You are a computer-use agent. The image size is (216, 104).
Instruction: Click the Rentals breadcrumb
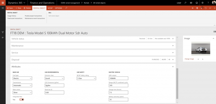tap(86, 3)
